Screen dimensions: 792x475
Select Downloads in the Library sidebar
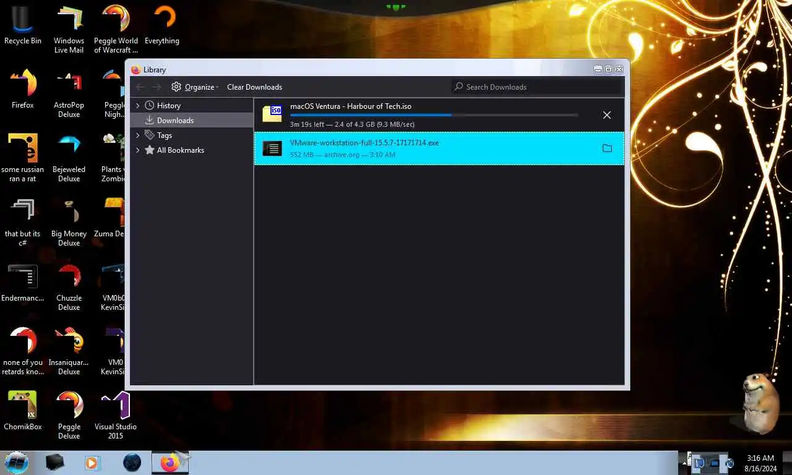(192, 121)
